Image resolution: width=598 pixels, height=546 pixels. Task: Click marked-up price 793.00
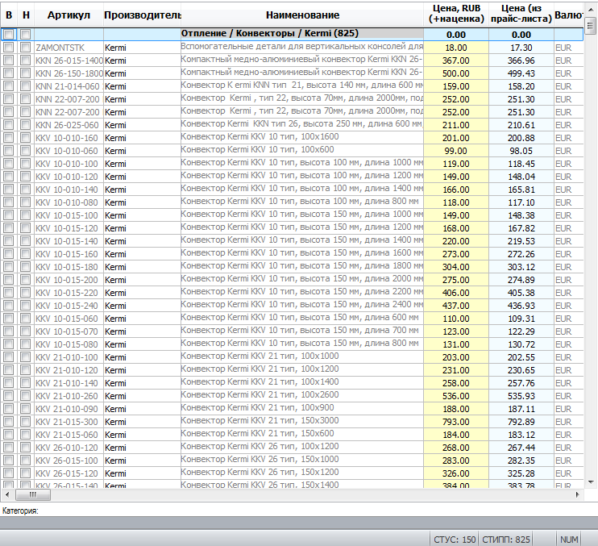456,422
